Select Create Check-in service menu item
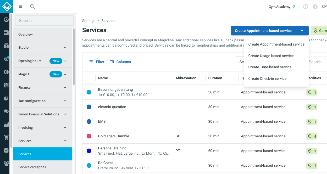Image resolution: width=327 pixels, height=174 pixels. click(276, 78)
